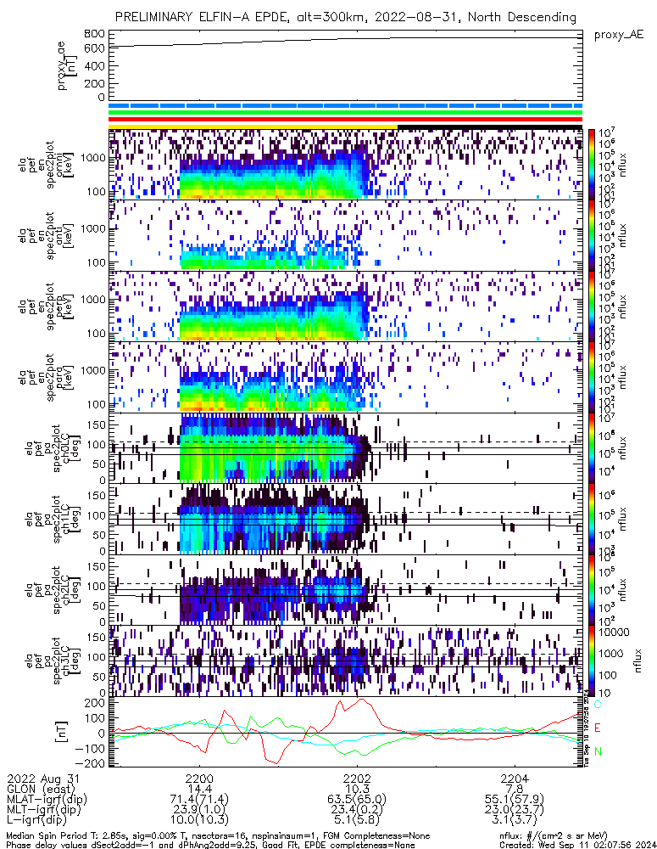Click the MLAT value '71.4(71.4)'
Screen dimensions: 657x849
(199, 800)
